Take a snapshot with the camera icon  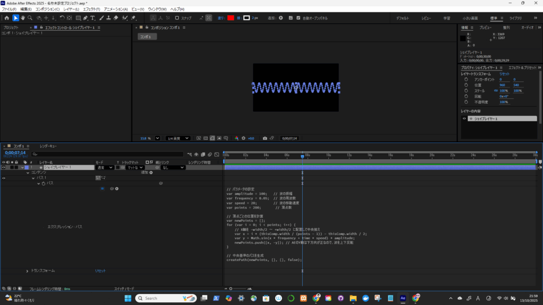265,138
